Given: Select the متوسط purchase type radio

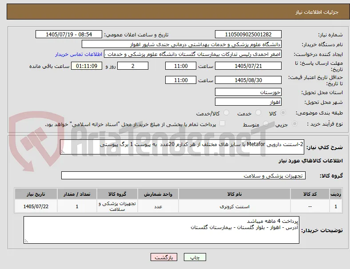Looking at the screenshot, I should pos(266,123).
